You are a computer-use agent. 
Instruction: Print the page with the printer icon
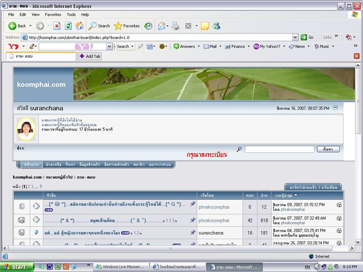(x=176, y=26)
